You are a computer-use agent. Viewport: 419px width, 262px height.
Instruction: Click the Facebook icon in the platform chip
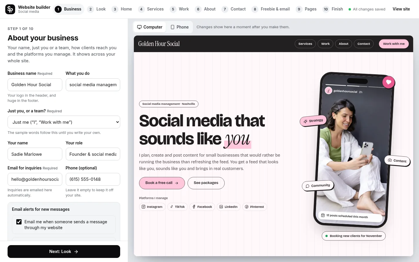(x=194, y=207)
